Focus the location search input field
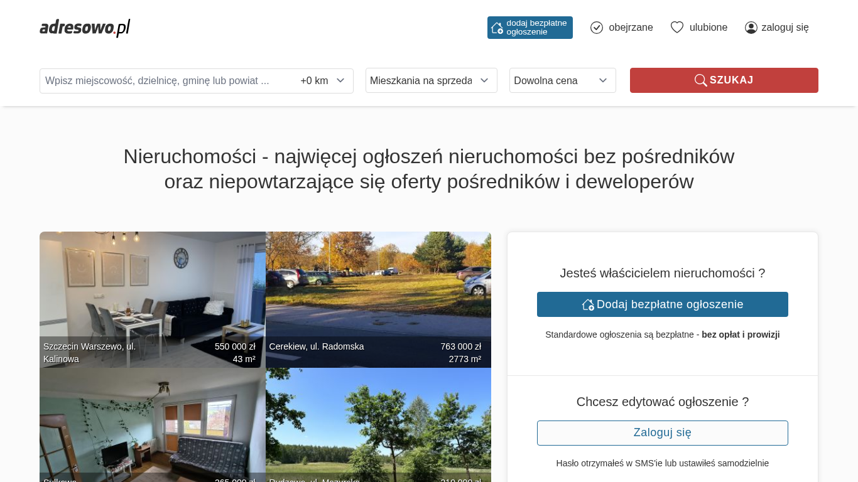This screenshot has height=482, width=858. point(166,80)
